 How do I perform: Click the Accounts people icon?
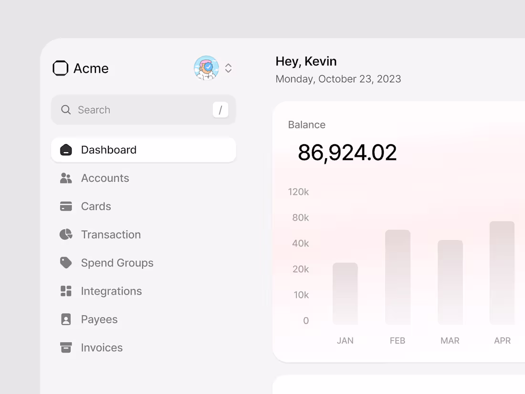(65, 178)
